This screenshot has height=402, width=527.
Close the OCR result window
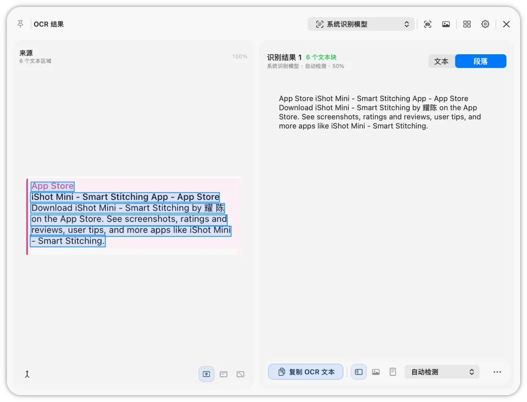tap(506, 24)
